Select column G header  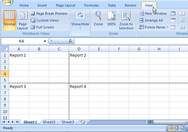(x=139, y=49)
